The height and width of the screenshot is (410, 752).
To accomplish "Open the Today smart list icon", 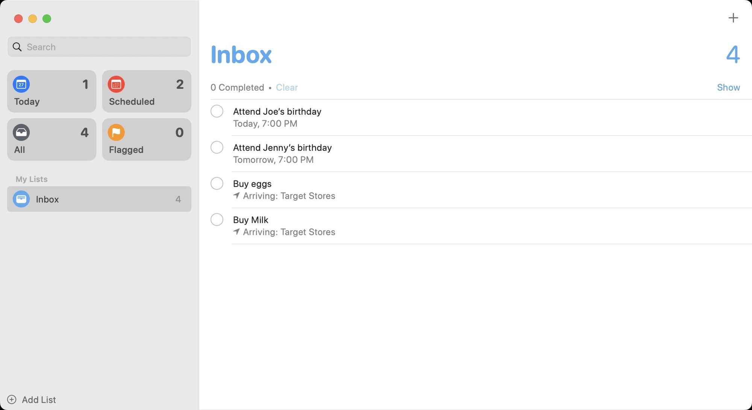I will coord(21,85).
